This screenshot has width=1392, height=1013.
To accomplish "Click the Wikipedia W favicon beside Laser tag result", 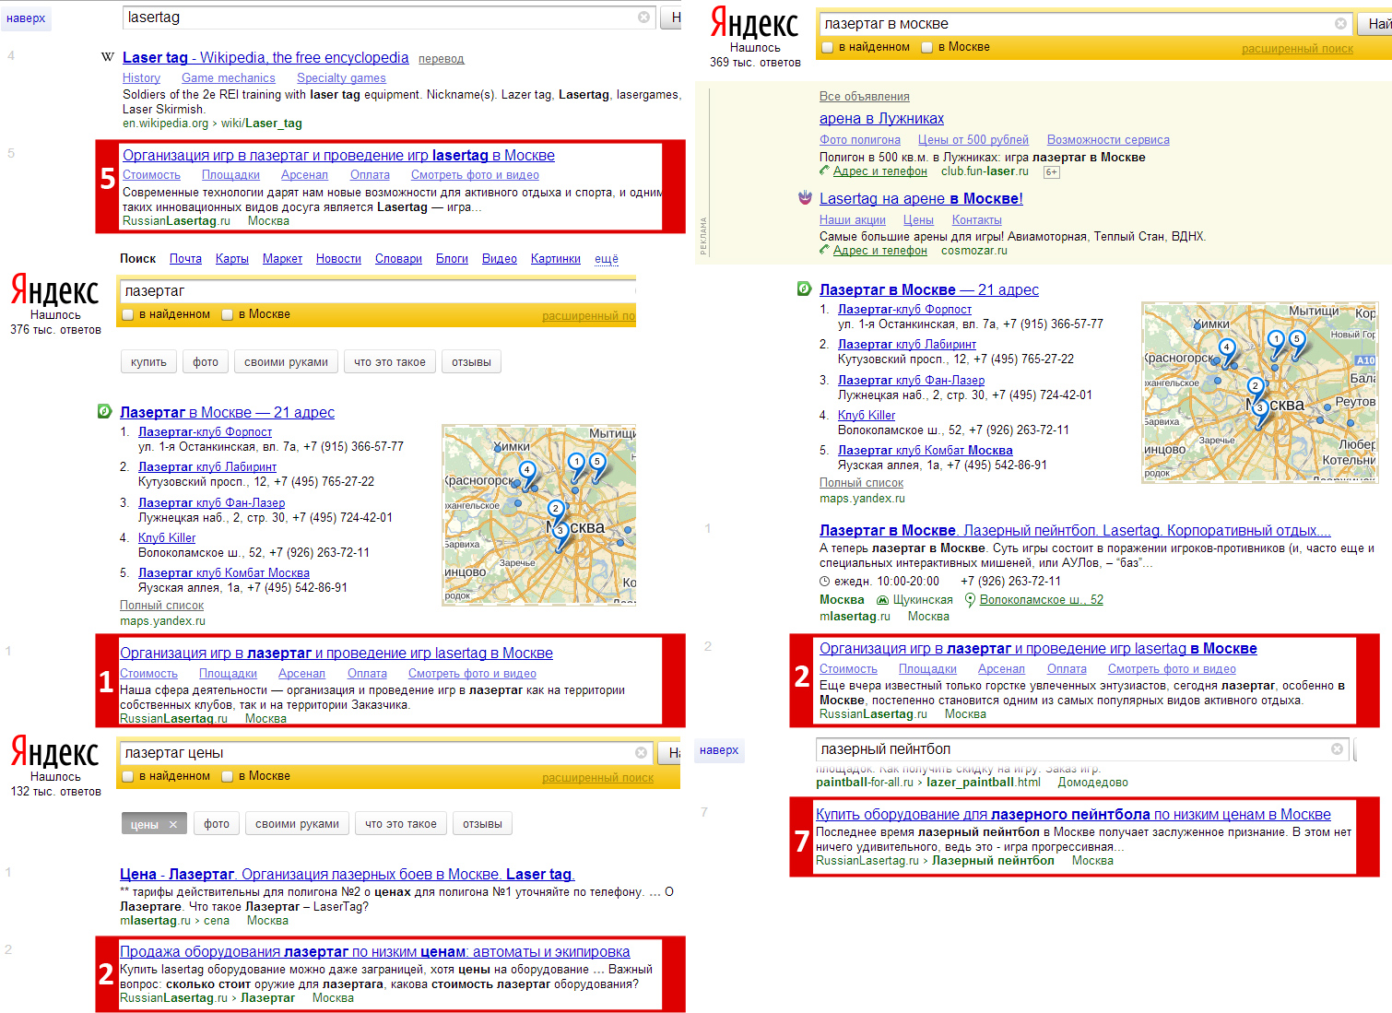I will [108, 57].
